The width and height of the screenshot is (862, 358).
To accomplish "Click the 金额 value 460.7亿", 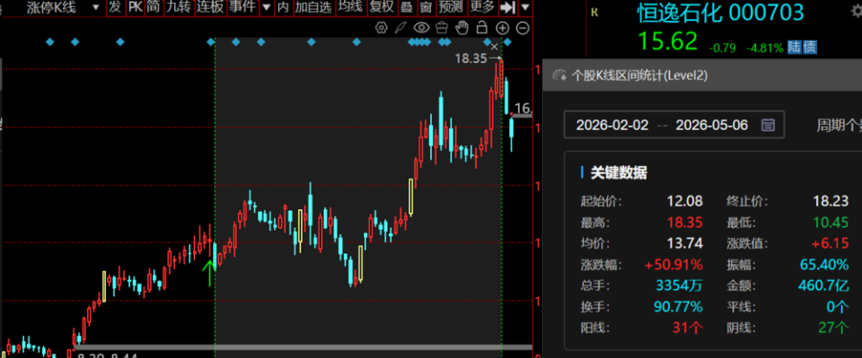I will click(823, 285).
